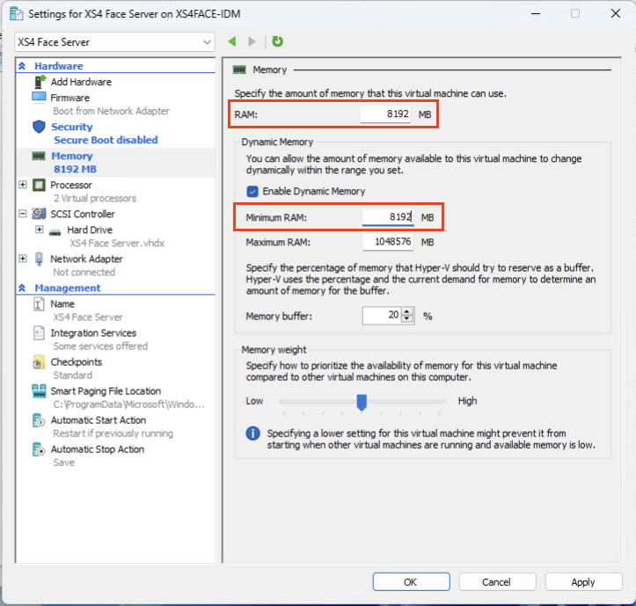This screenshot has width=636, height=606.
Task: Click the Security shield icon
Action: coord(39,127)
